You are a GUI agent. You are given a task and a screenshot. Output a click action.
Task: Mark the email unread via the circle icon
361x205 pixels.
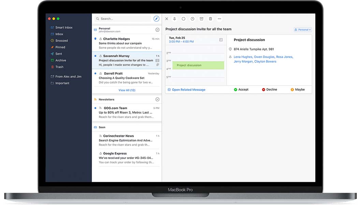tap(183, 19)
